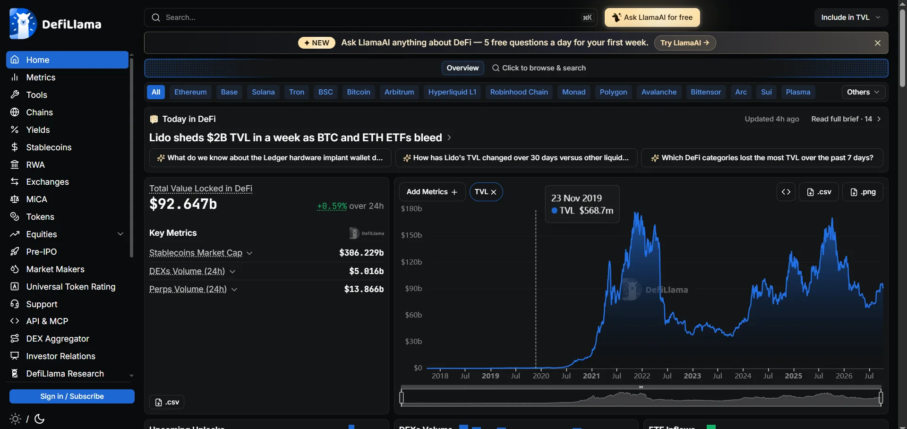Open the Lido sheds $2B TVL headline
907x429 pixels.
(300, 137)
